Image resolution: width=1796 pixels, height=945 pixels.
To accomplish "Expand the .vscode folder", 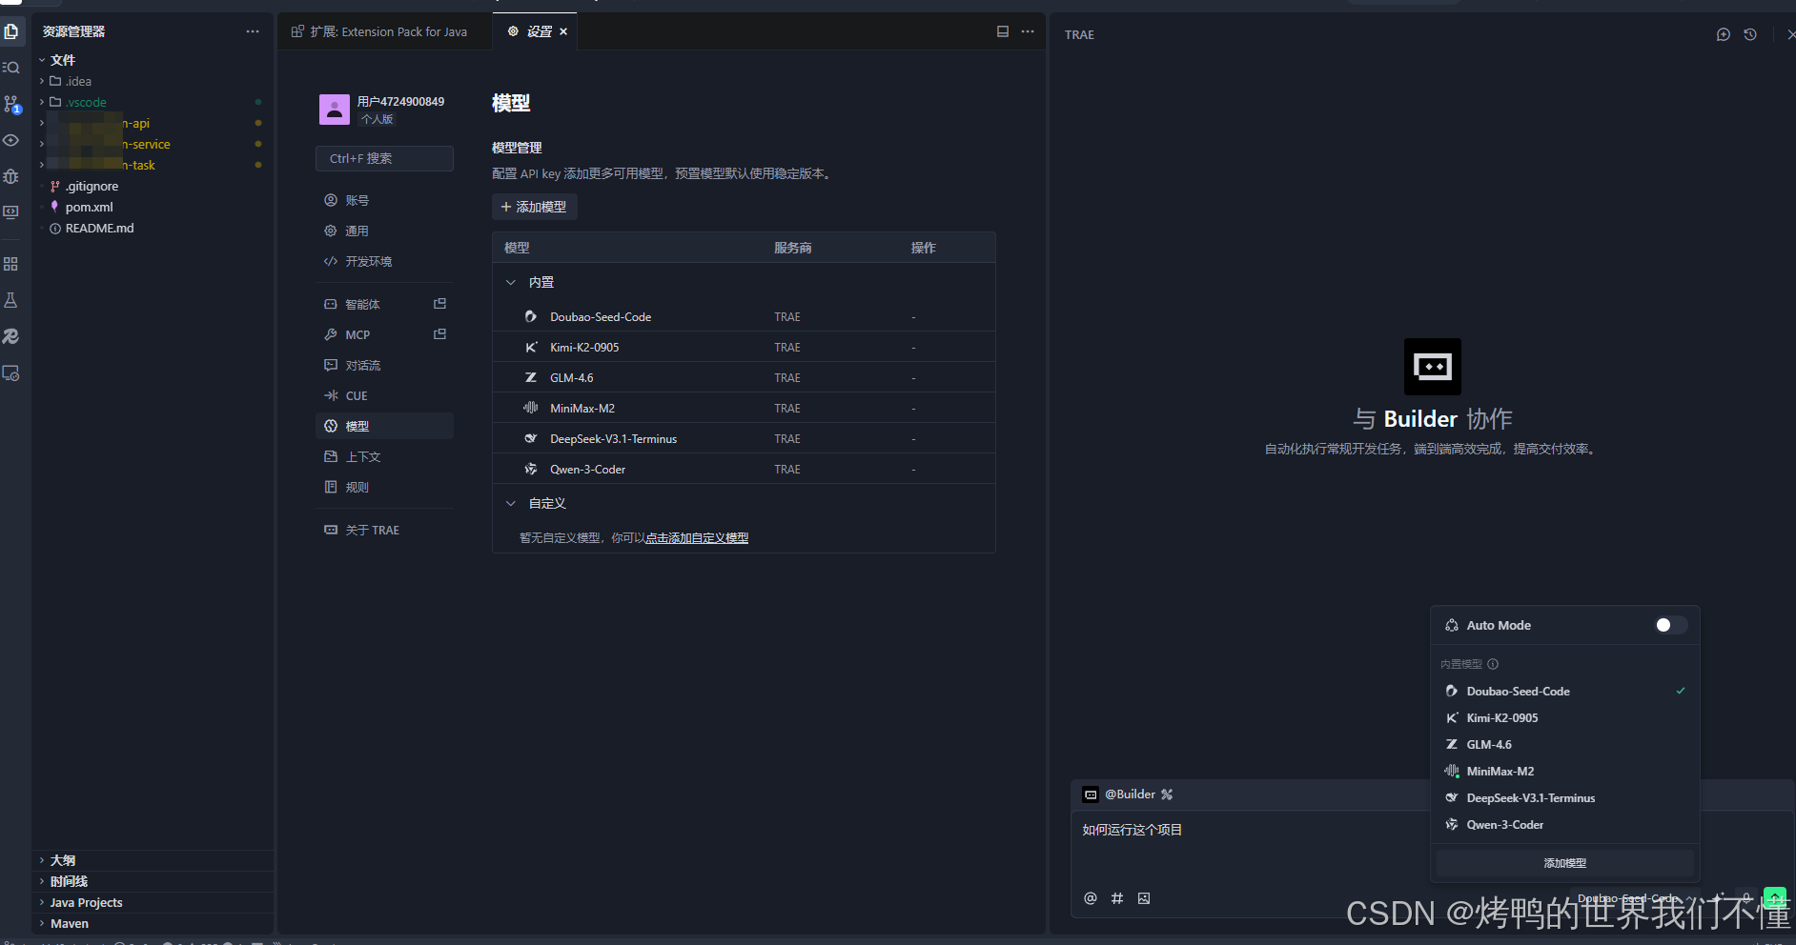I will coord(42,102).
